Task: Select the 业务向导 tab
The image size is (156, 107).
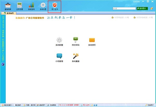Action: tap(9, 13)
